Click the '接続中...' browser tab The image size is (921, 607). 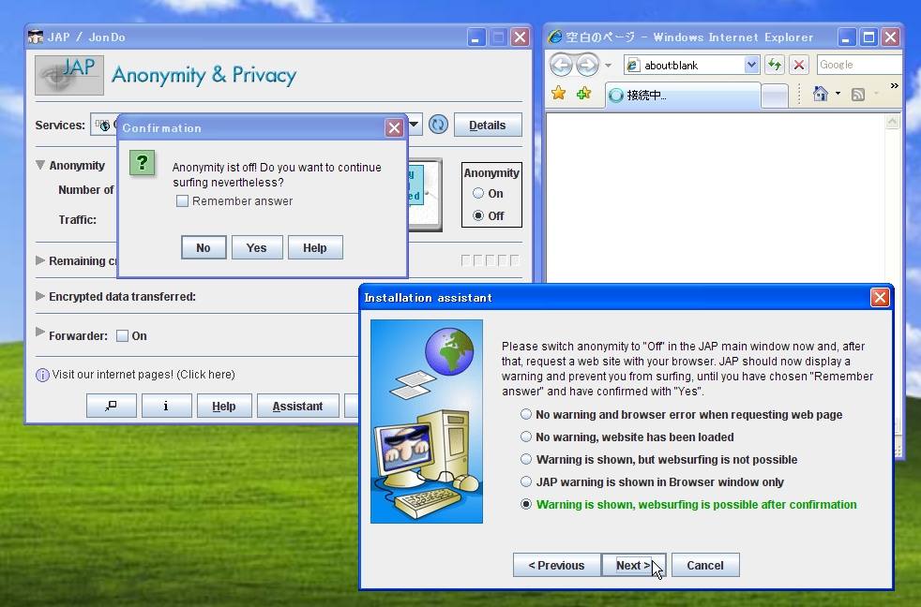pos(683,95)
